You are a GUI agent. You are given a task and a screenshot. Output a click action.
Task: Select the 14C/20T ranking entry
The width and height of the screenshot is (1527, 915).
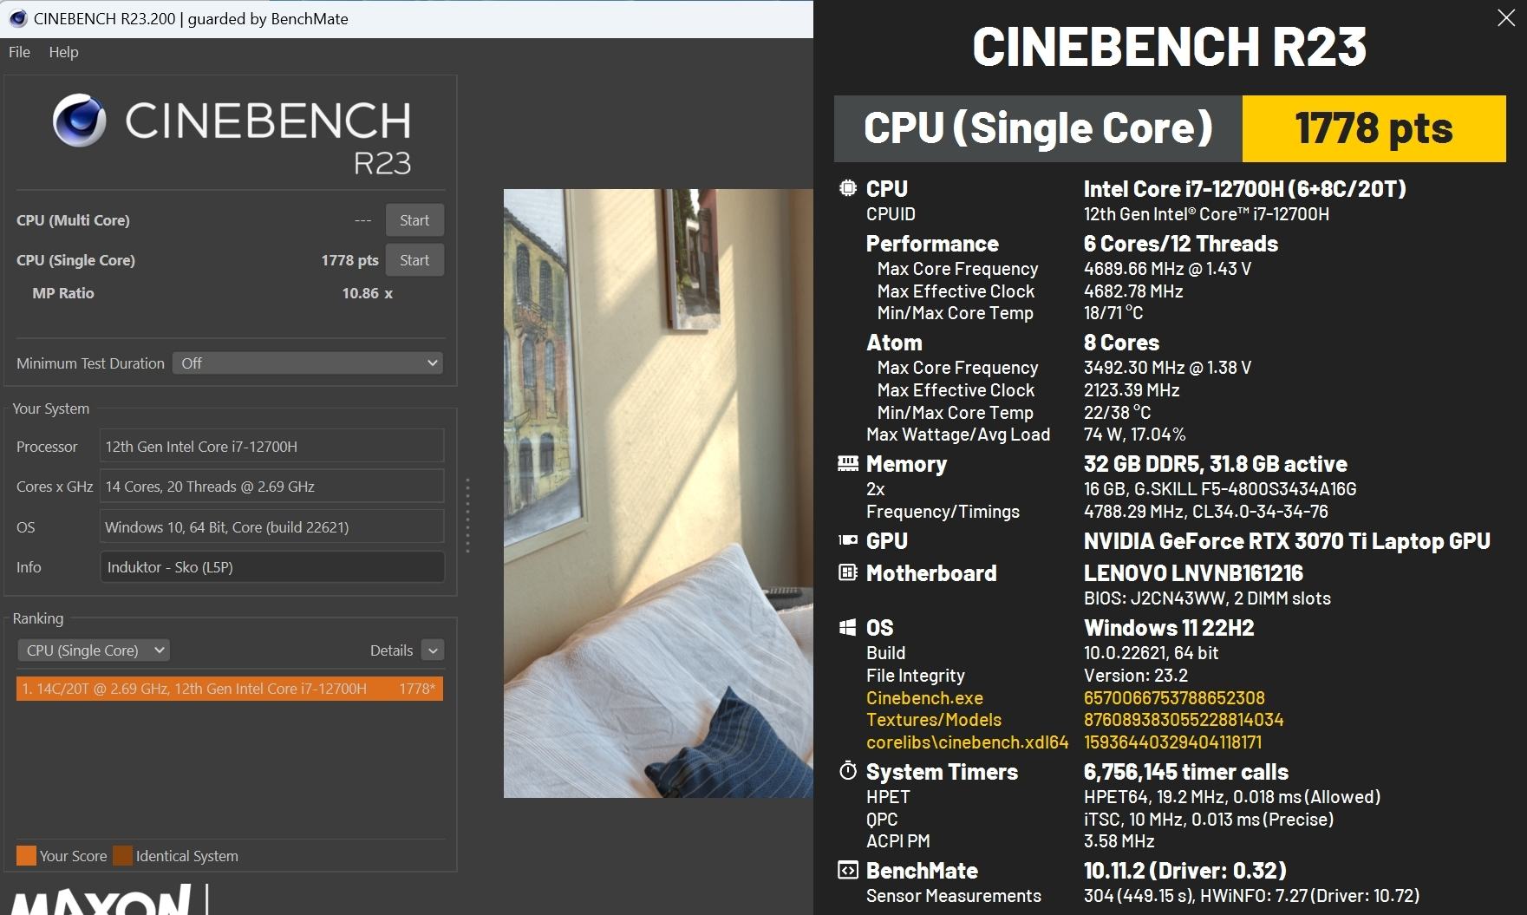click(230, 689)
